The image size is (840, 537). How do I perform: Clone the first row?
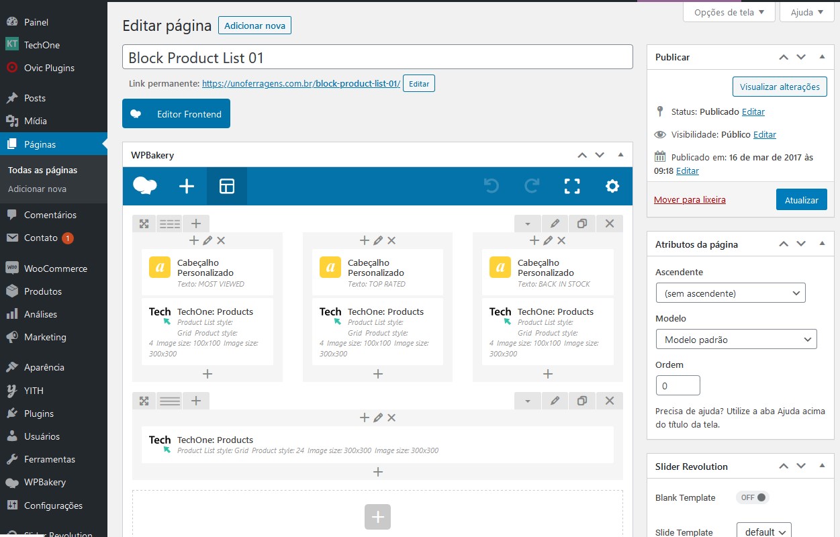(x=582, y=224)
